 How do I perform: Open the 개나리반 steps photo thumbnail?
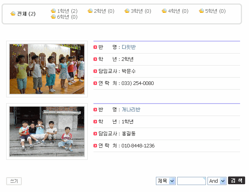[47, 131]
